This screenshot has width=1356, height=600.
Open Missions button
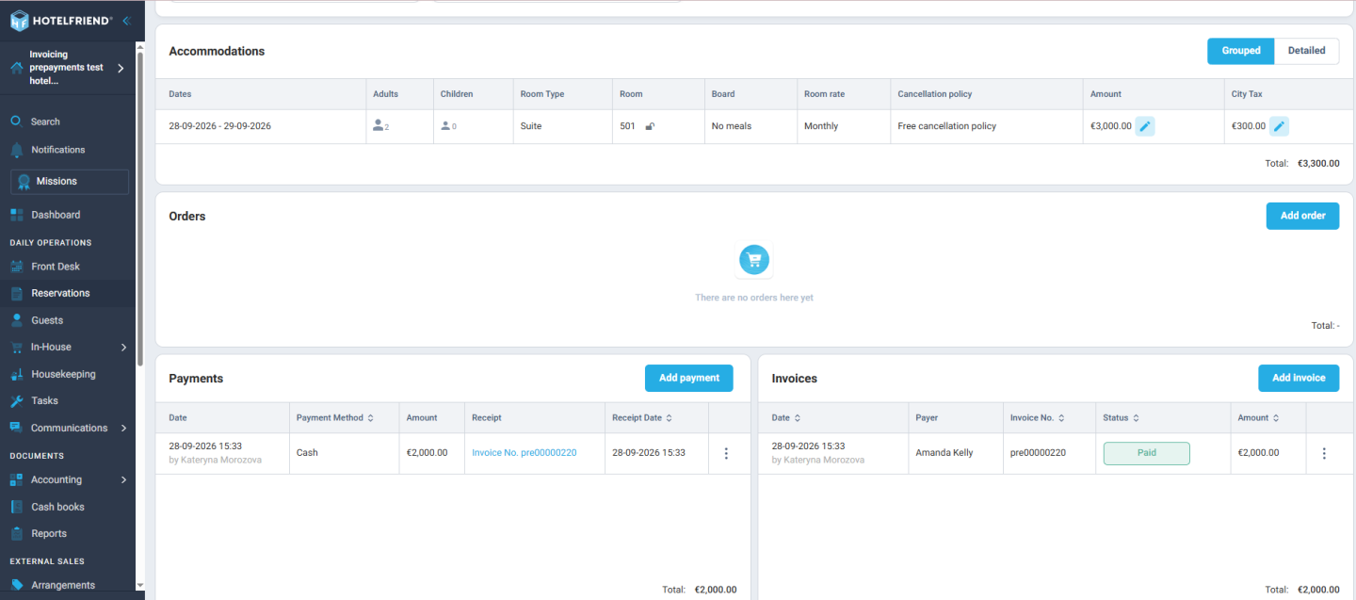(70, 182)
